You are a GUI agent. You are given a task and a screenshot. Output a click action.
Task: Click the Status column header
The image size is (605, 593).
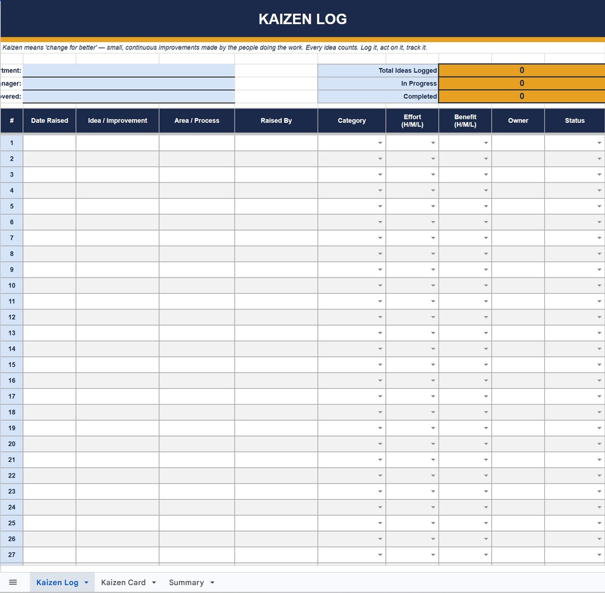point(574,121)
